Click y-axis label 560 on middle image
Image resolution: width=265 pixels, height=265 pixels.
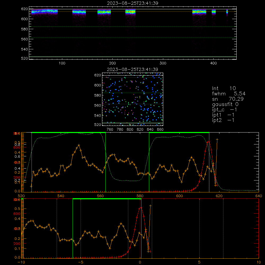[98, 105]
